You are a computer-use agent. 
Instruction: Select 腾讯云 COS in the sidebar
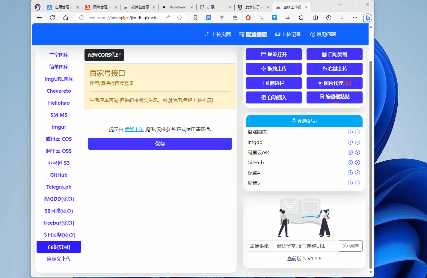pyautogui.click(x=59, y=139)
